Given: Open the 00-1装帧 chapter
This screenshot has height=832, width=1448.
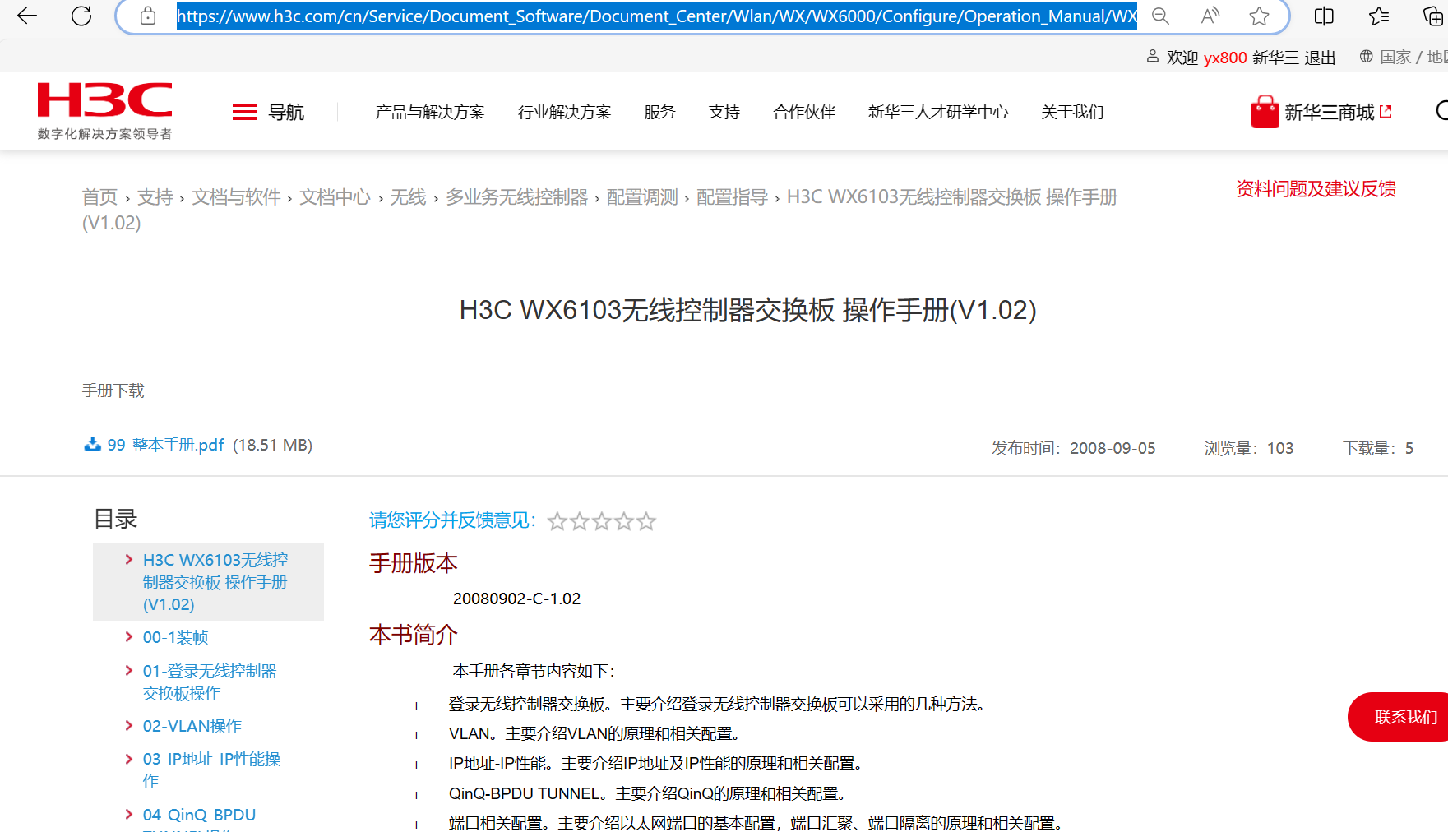Looking at the screenshot, I should tap(175, 637).
